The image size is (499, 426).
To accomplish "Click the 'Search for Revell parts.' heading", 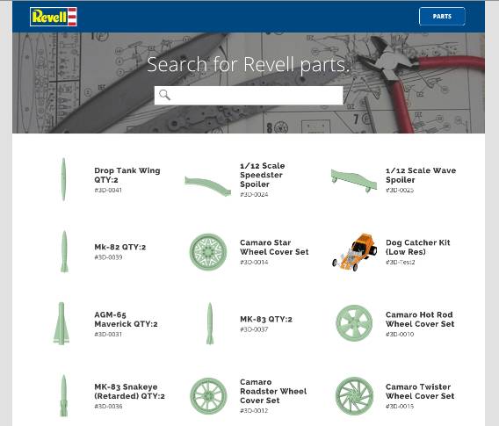I will coord(249,65).
